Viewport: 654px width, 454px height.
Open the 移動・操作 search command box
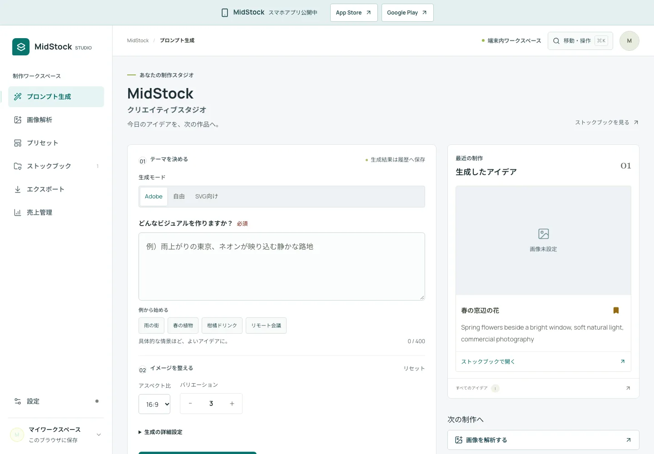580,41
